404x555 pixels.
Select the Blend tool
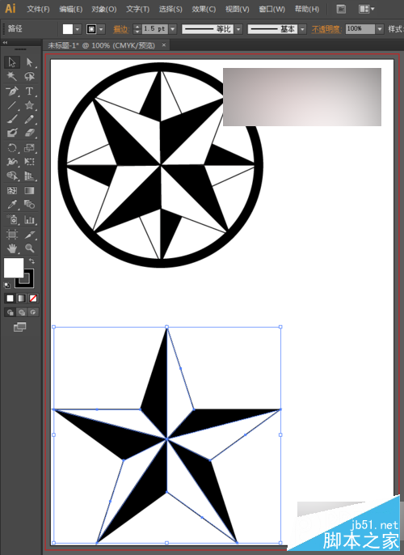pyautogui.click(x=29, y=205)
